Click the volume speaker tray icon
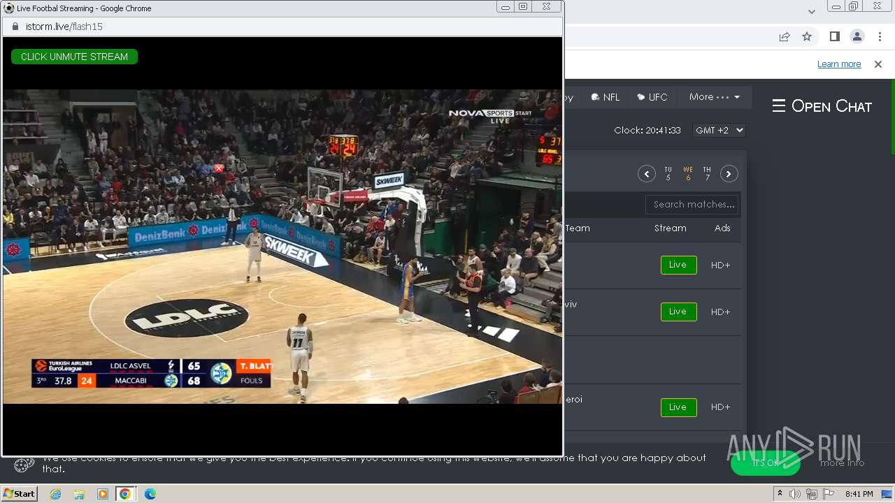This screenshot has width=895, height=503. (795, 494)
